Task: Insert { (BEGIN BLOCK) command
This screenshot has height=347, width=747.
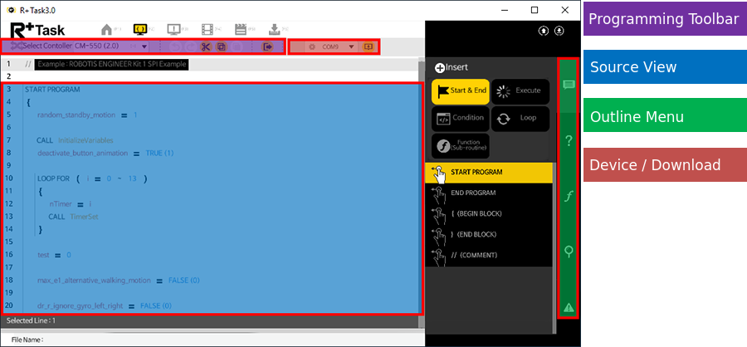Action: [x=488, y=214]
